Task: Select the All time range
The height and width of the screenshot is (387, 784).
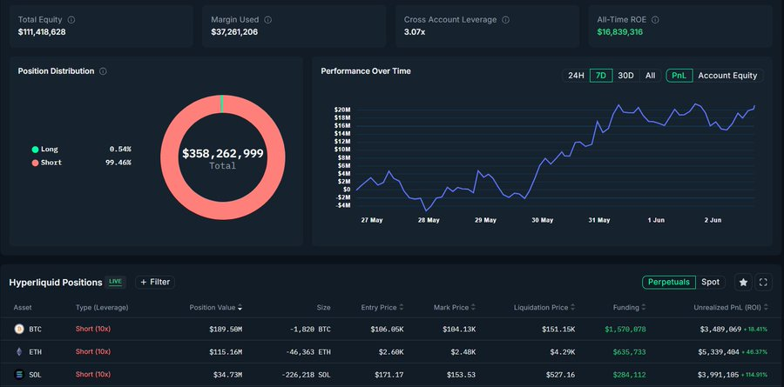Action: (x=650, y=76)
